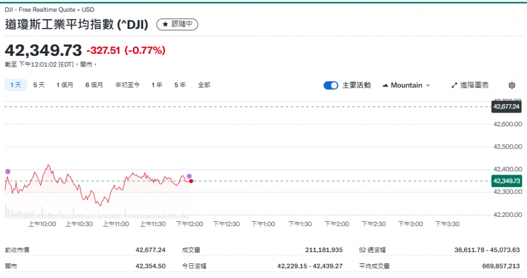527x278 pixels.
Task: Click the green 42,349.73 price label
Action: [506, 181]
